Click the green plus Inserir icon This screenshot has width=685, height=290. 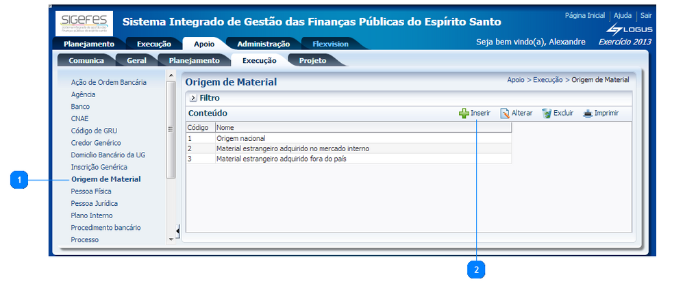pos(464,114)
